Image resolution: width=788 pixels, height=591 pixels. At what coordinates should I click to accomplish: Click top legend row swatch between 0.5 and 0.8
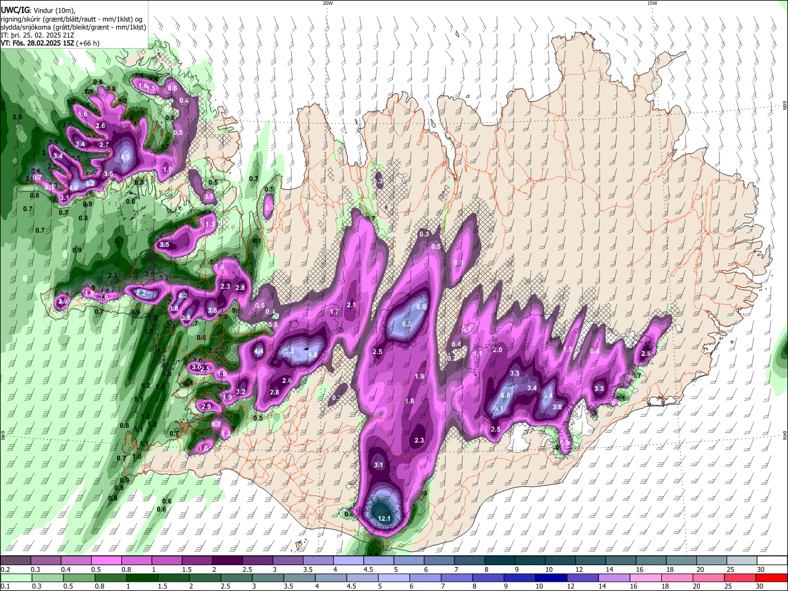(x=105, y=560)
